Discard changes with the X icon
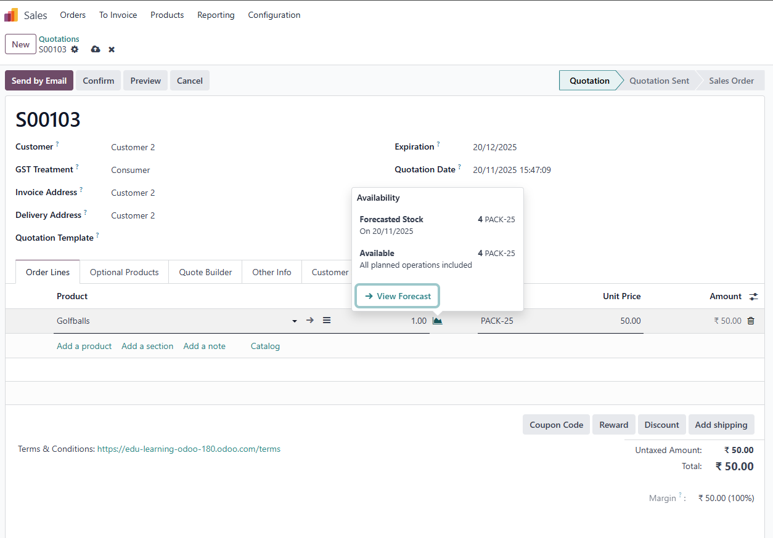Screen dimensions: 773x538 point(112,49)
